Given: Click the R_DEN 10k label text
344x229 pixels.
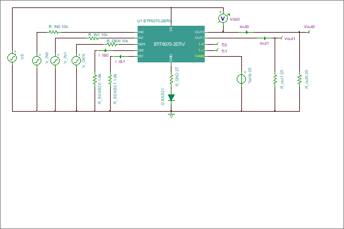Looking at the screenshot, I should (118, 41).
